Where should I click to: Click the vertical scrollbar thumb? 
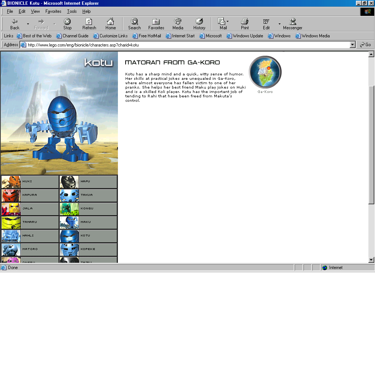click(x=371, y=145)
